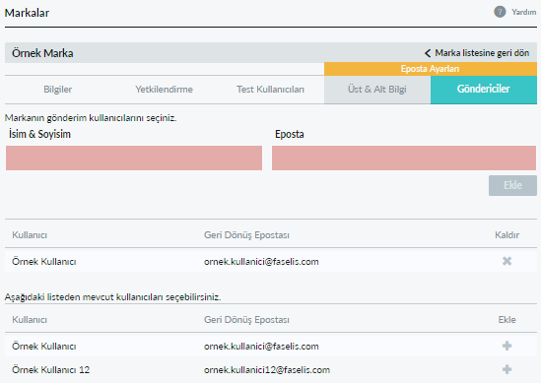The height and width of the screenshot is (383, 541).
Task: Switch to the Yetkilendirme tab
Action: [164, 90]
